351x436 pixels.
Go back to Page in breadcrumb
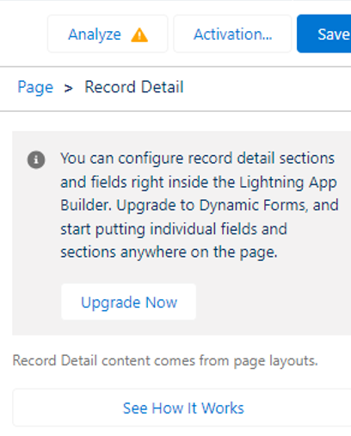click(35, 87)
